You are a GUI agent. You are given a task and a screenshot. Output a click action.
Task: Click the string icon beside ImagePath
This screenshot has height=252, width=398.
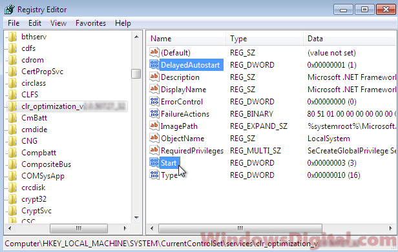click(x=154, y=126)
